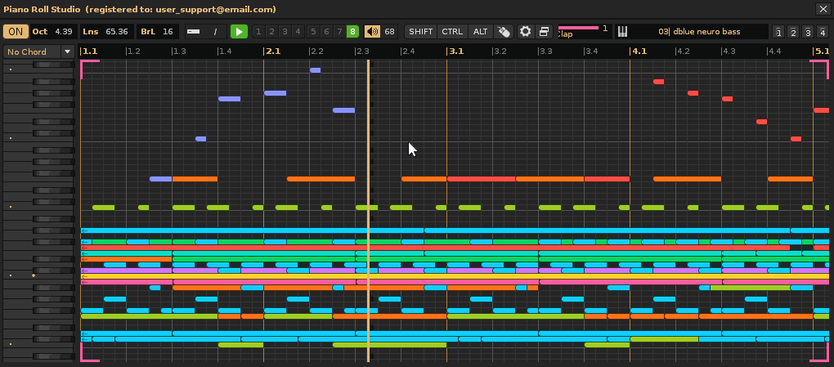
Task: Click the mouse mode icon
Action: [x=504, y=32]
